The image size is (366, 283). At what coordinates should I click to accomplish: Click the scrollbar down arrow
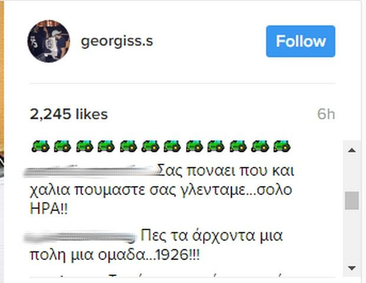tap(352, 268)
